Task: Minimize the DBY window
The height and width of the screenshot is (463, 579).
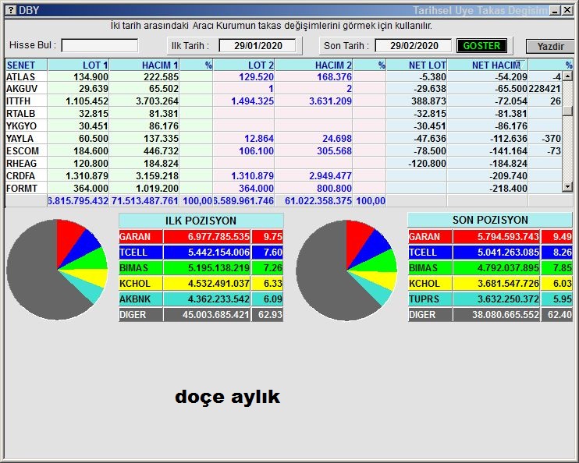Action: pos(555,10)
